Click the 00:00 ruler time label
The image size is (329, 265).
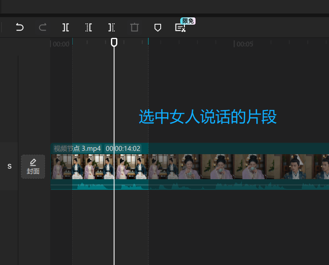(61, 44)
